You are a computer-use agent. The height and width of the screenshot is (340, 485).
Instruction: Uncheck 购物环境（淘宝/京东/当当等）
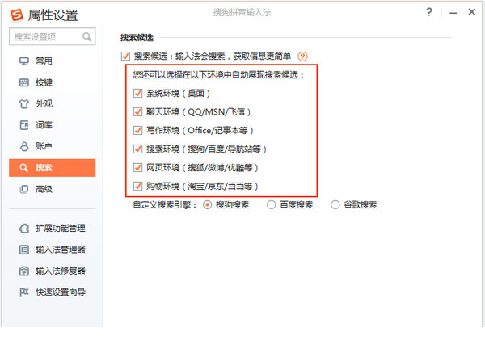pos(137,186)
